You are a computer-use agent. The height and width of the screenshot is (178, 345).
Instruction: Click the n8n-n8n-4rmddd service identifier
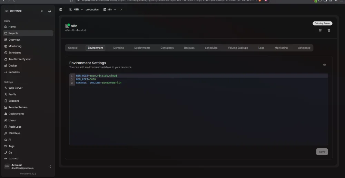point(76,30)
